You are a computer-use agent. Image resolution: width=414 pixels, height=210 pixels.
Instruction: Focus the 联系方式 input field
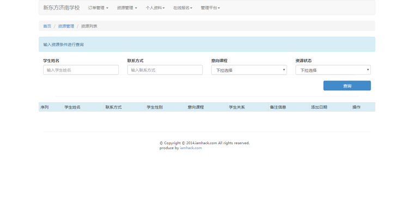(x=165, y=70)
